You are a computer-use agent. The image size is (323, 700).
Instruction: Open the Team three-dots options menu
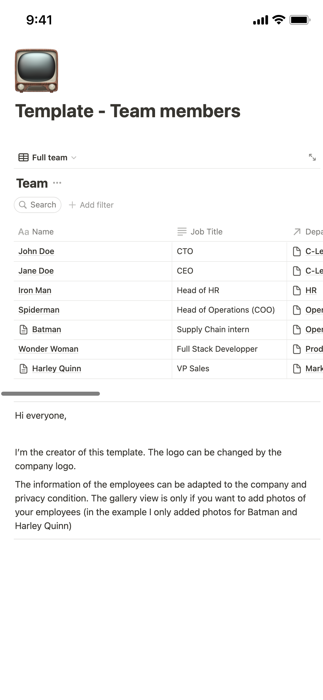(x=57, y=183)
